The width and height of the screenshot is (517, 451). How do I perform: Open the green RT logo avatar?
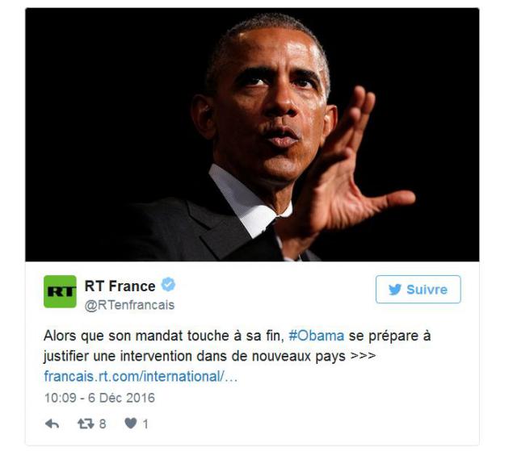[x=60, y=292]
